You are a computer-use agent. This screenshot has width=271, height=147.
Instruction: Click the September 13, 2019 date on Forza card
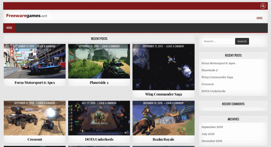pyautogui.click(x=24, y=46)
